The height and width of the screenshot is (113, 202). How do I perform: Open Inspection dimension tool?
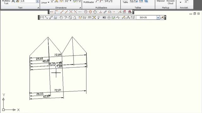[x=113, y=18]
